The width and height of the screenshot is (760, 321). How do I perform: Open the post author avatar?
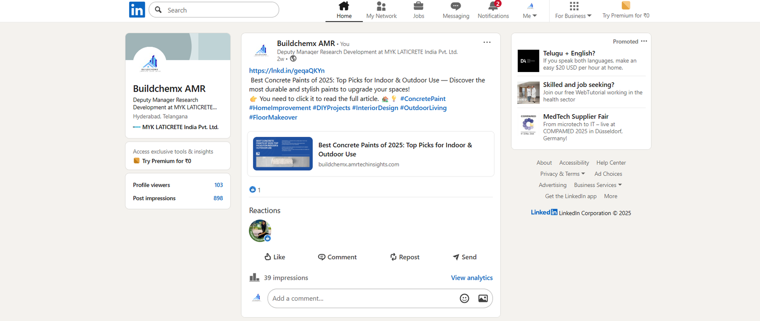pos(261,50)
